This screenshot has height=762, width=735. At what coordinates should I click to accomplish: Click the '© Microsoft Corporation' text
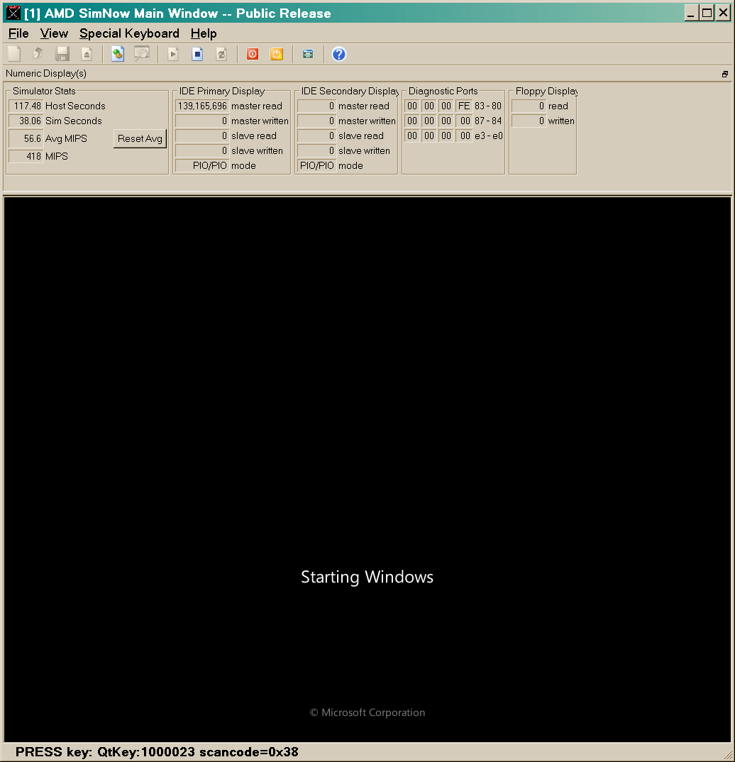point(367,712)
